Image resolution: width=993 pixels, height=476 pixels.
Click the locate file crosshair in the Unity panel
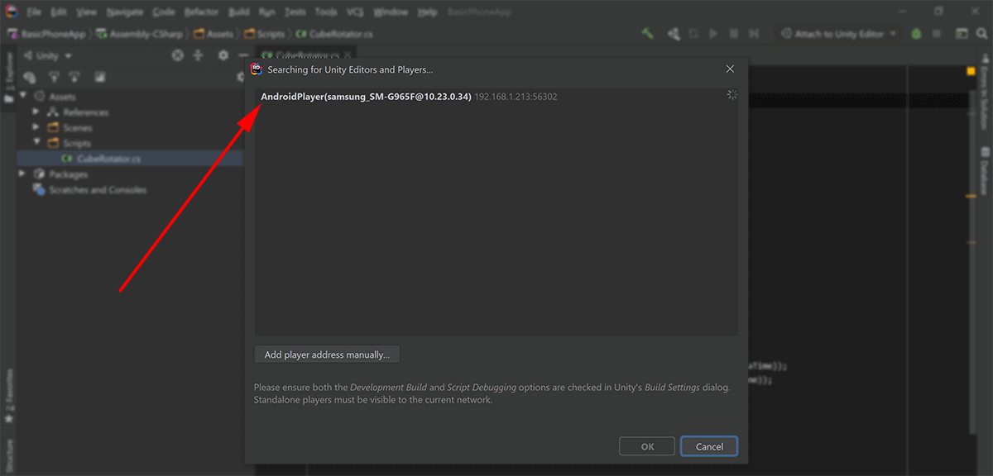tap(177, 55)
